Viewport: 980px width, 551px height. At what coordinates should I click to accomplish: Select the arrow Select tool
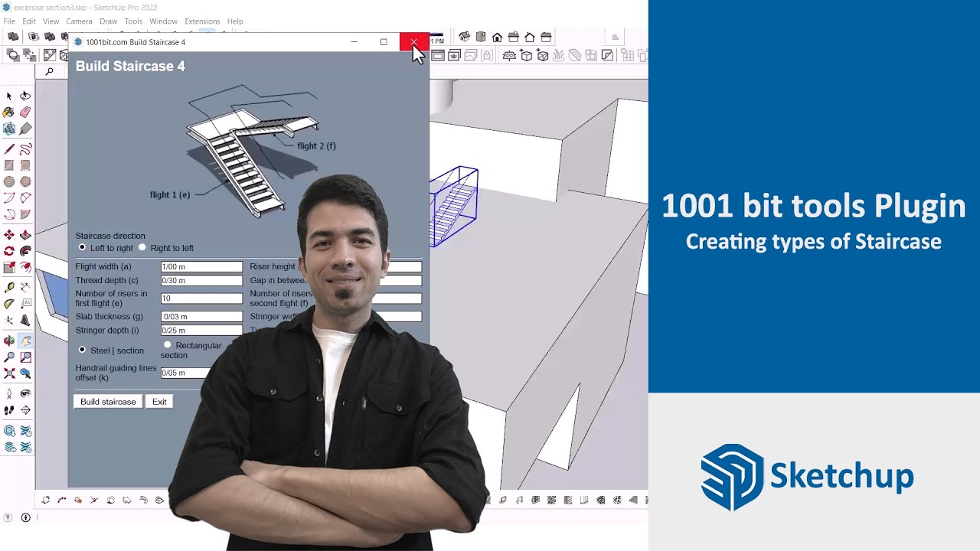(x=9, y=96)
